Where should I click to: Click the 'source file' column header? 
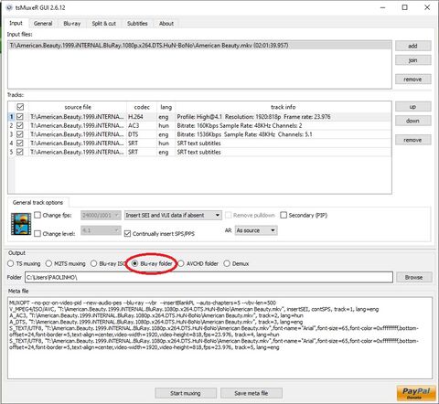[x=78, y=107]
